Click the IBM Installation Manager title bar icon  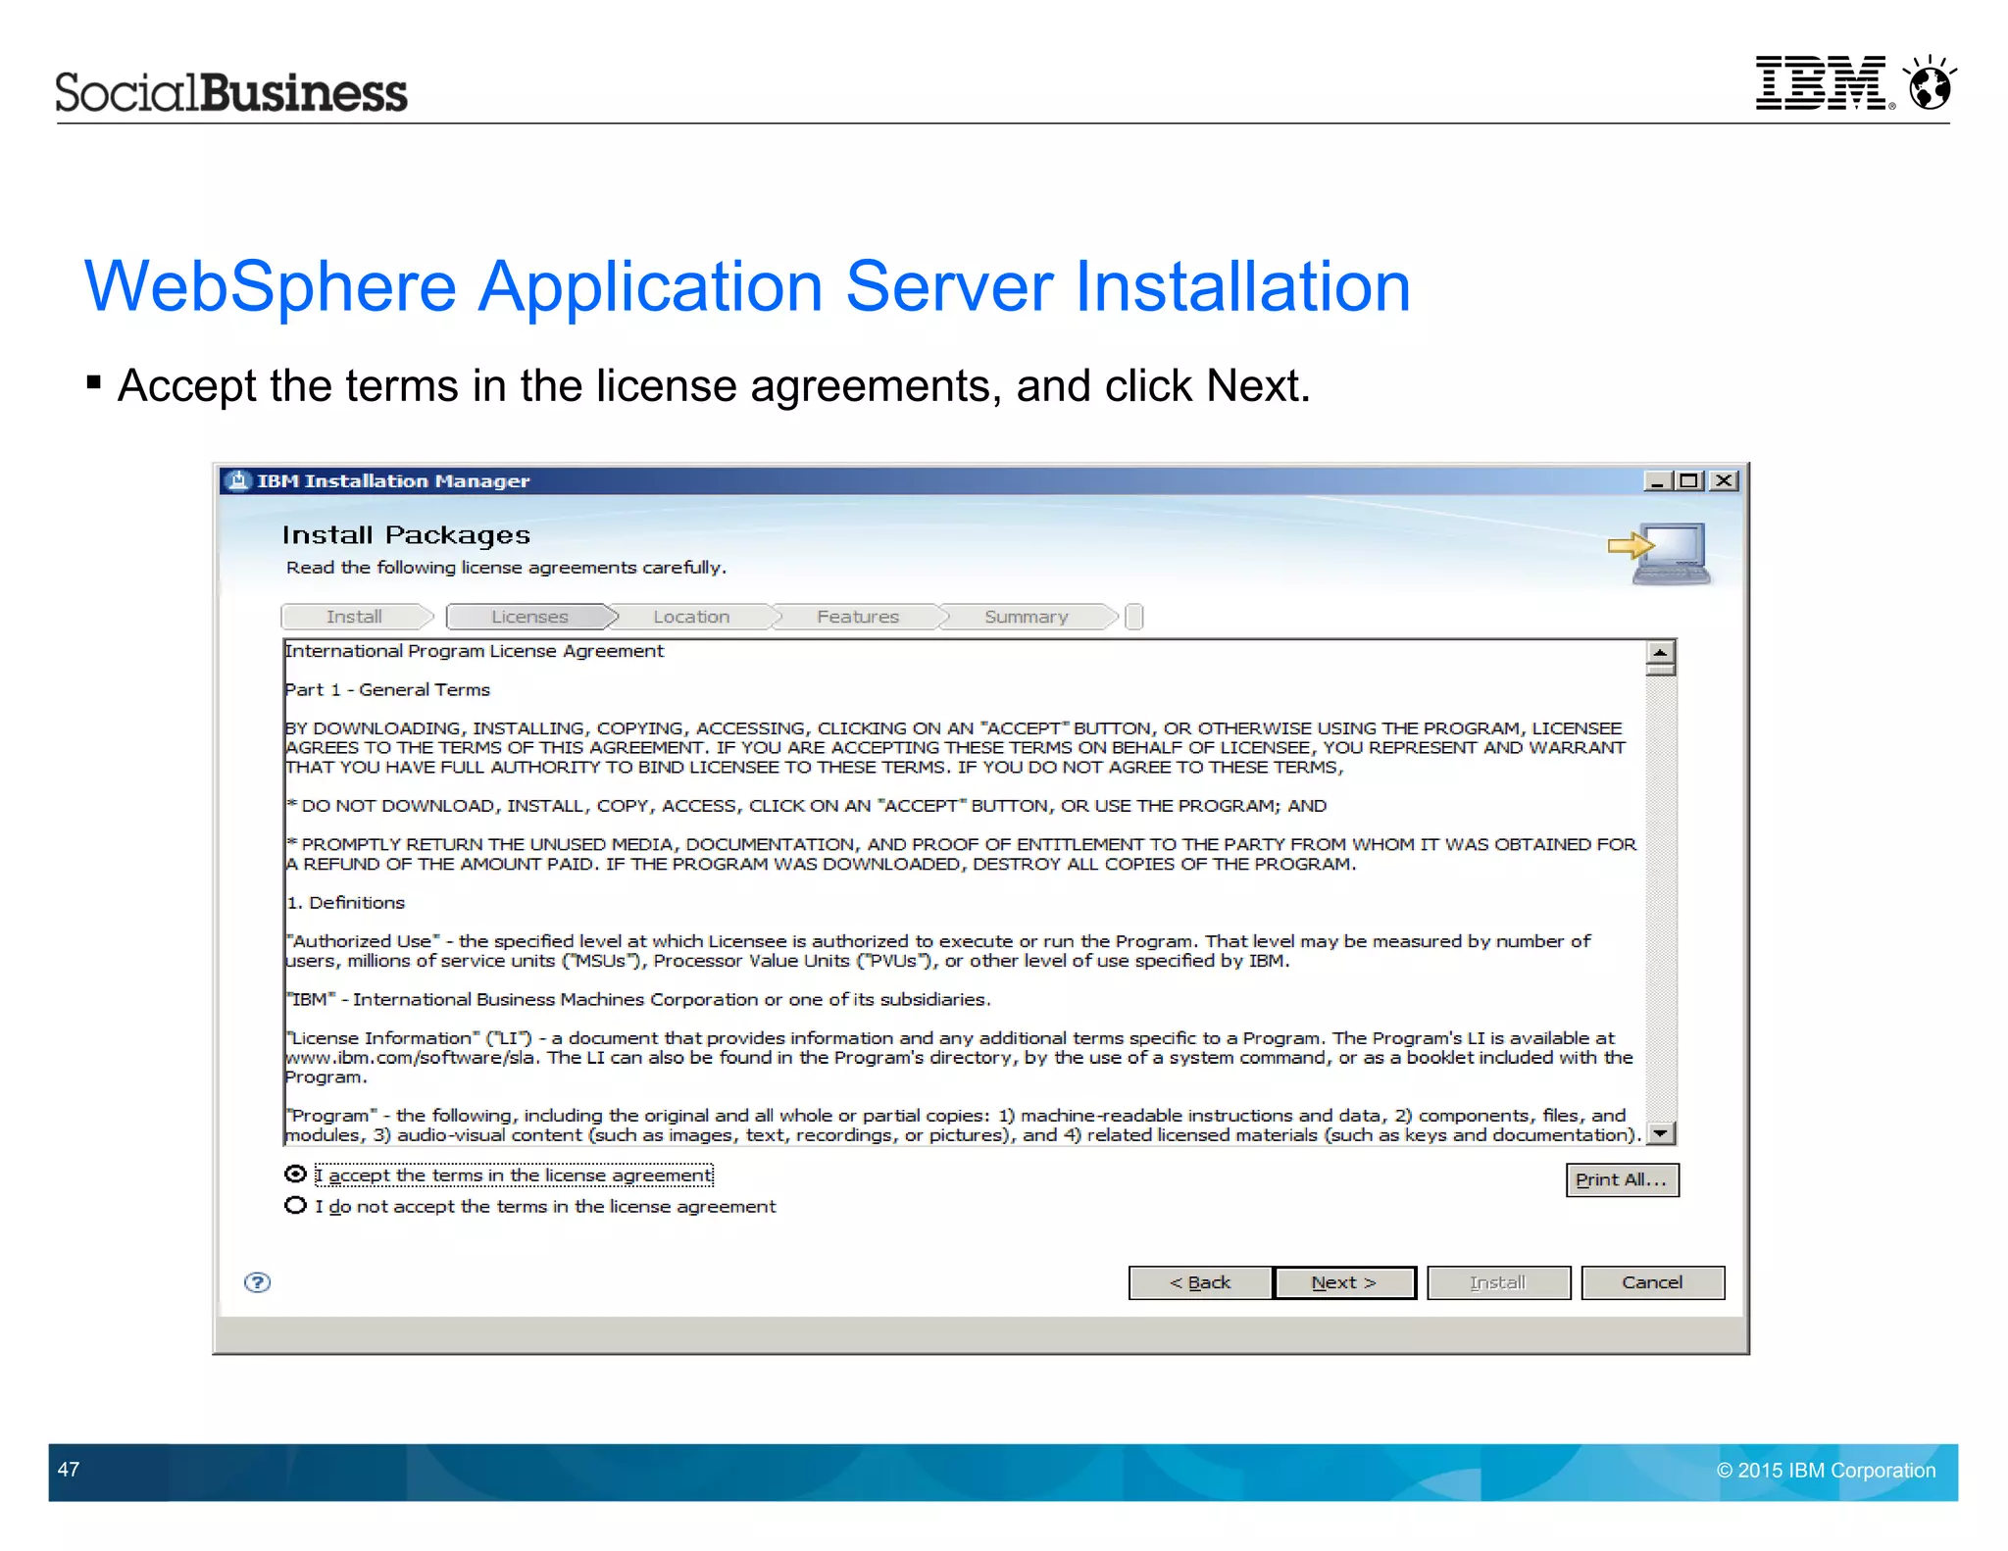(238, 480)
